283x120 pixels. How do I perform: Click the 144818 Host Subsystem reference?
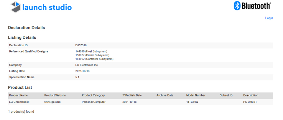(91, 51)
